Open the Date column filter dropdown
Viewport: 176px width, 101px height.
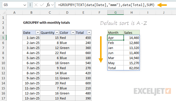pos(38,33)
